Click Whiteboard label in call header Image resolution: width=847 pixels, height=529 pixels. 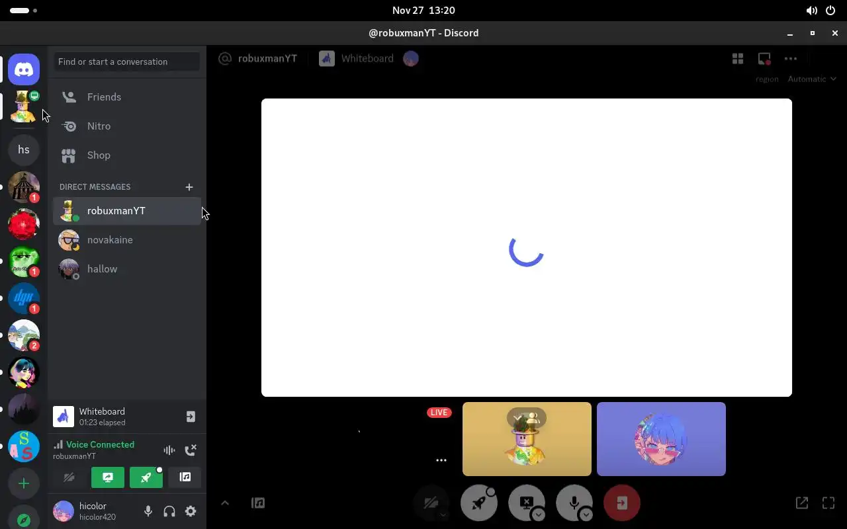367,58
